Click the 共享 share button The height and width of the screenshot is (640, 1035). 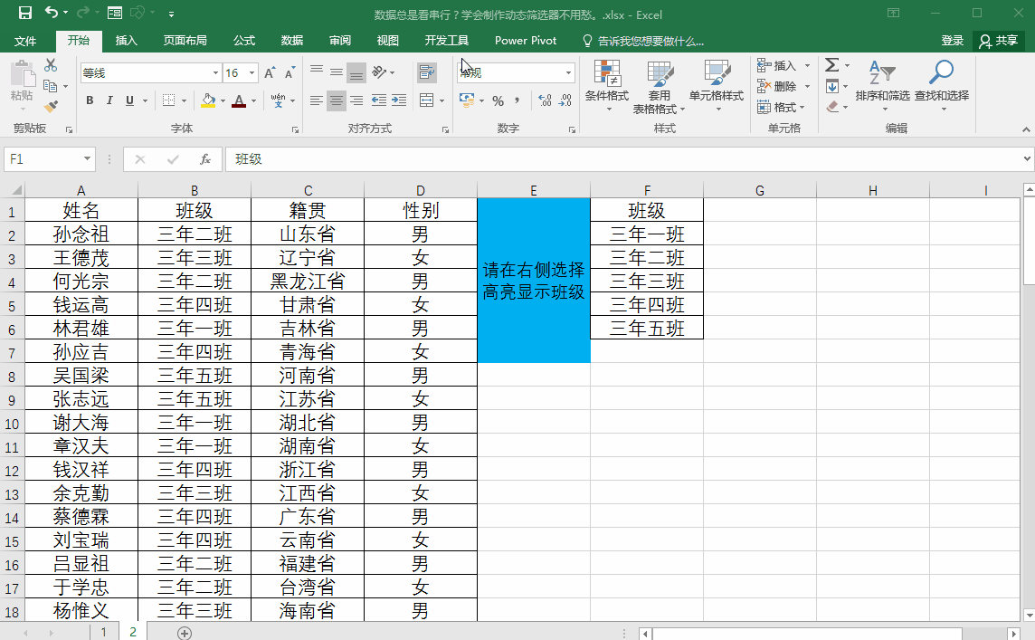pos(999,41)
